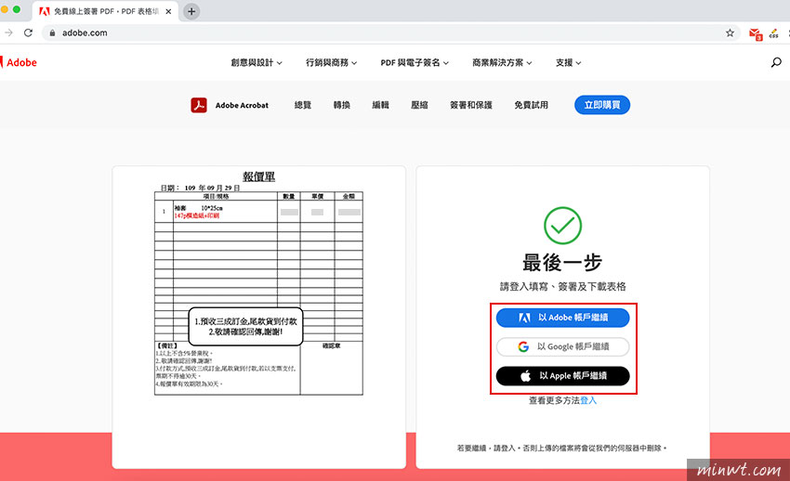Click the 最後一步 heading text
790x481 pixels.
(x=562, y=263)
